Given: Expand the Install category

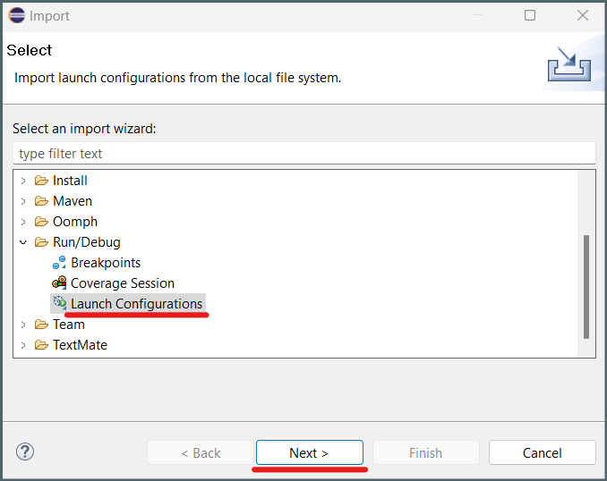Looking at the screenshot, I should 23,181.
